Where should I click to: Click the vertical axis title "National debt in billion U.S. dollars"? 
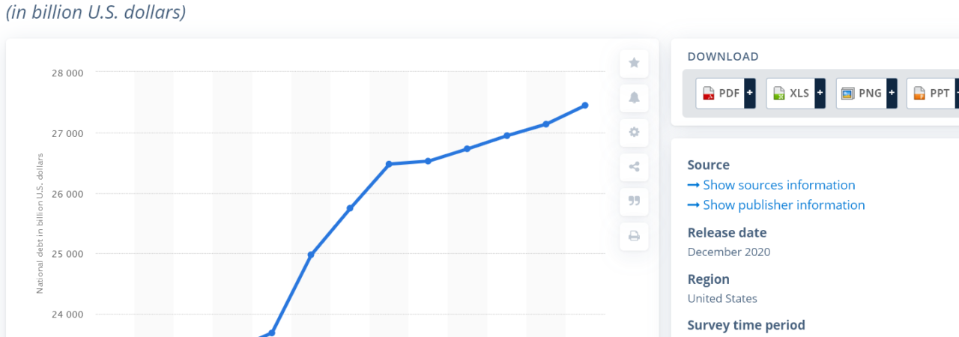point(40,223)
